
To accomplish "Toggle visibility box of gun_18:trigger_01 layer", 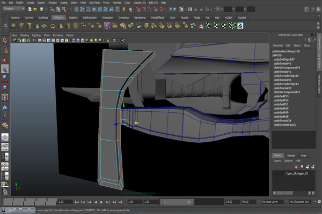I will [275, 173].
